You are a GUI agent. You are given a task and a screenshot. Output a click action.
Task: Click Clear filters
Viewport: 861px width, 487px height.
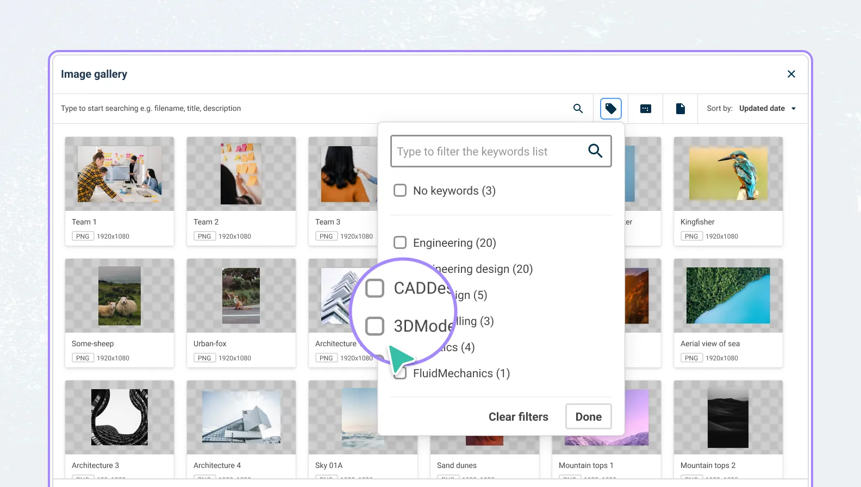(x=518, y=417)
